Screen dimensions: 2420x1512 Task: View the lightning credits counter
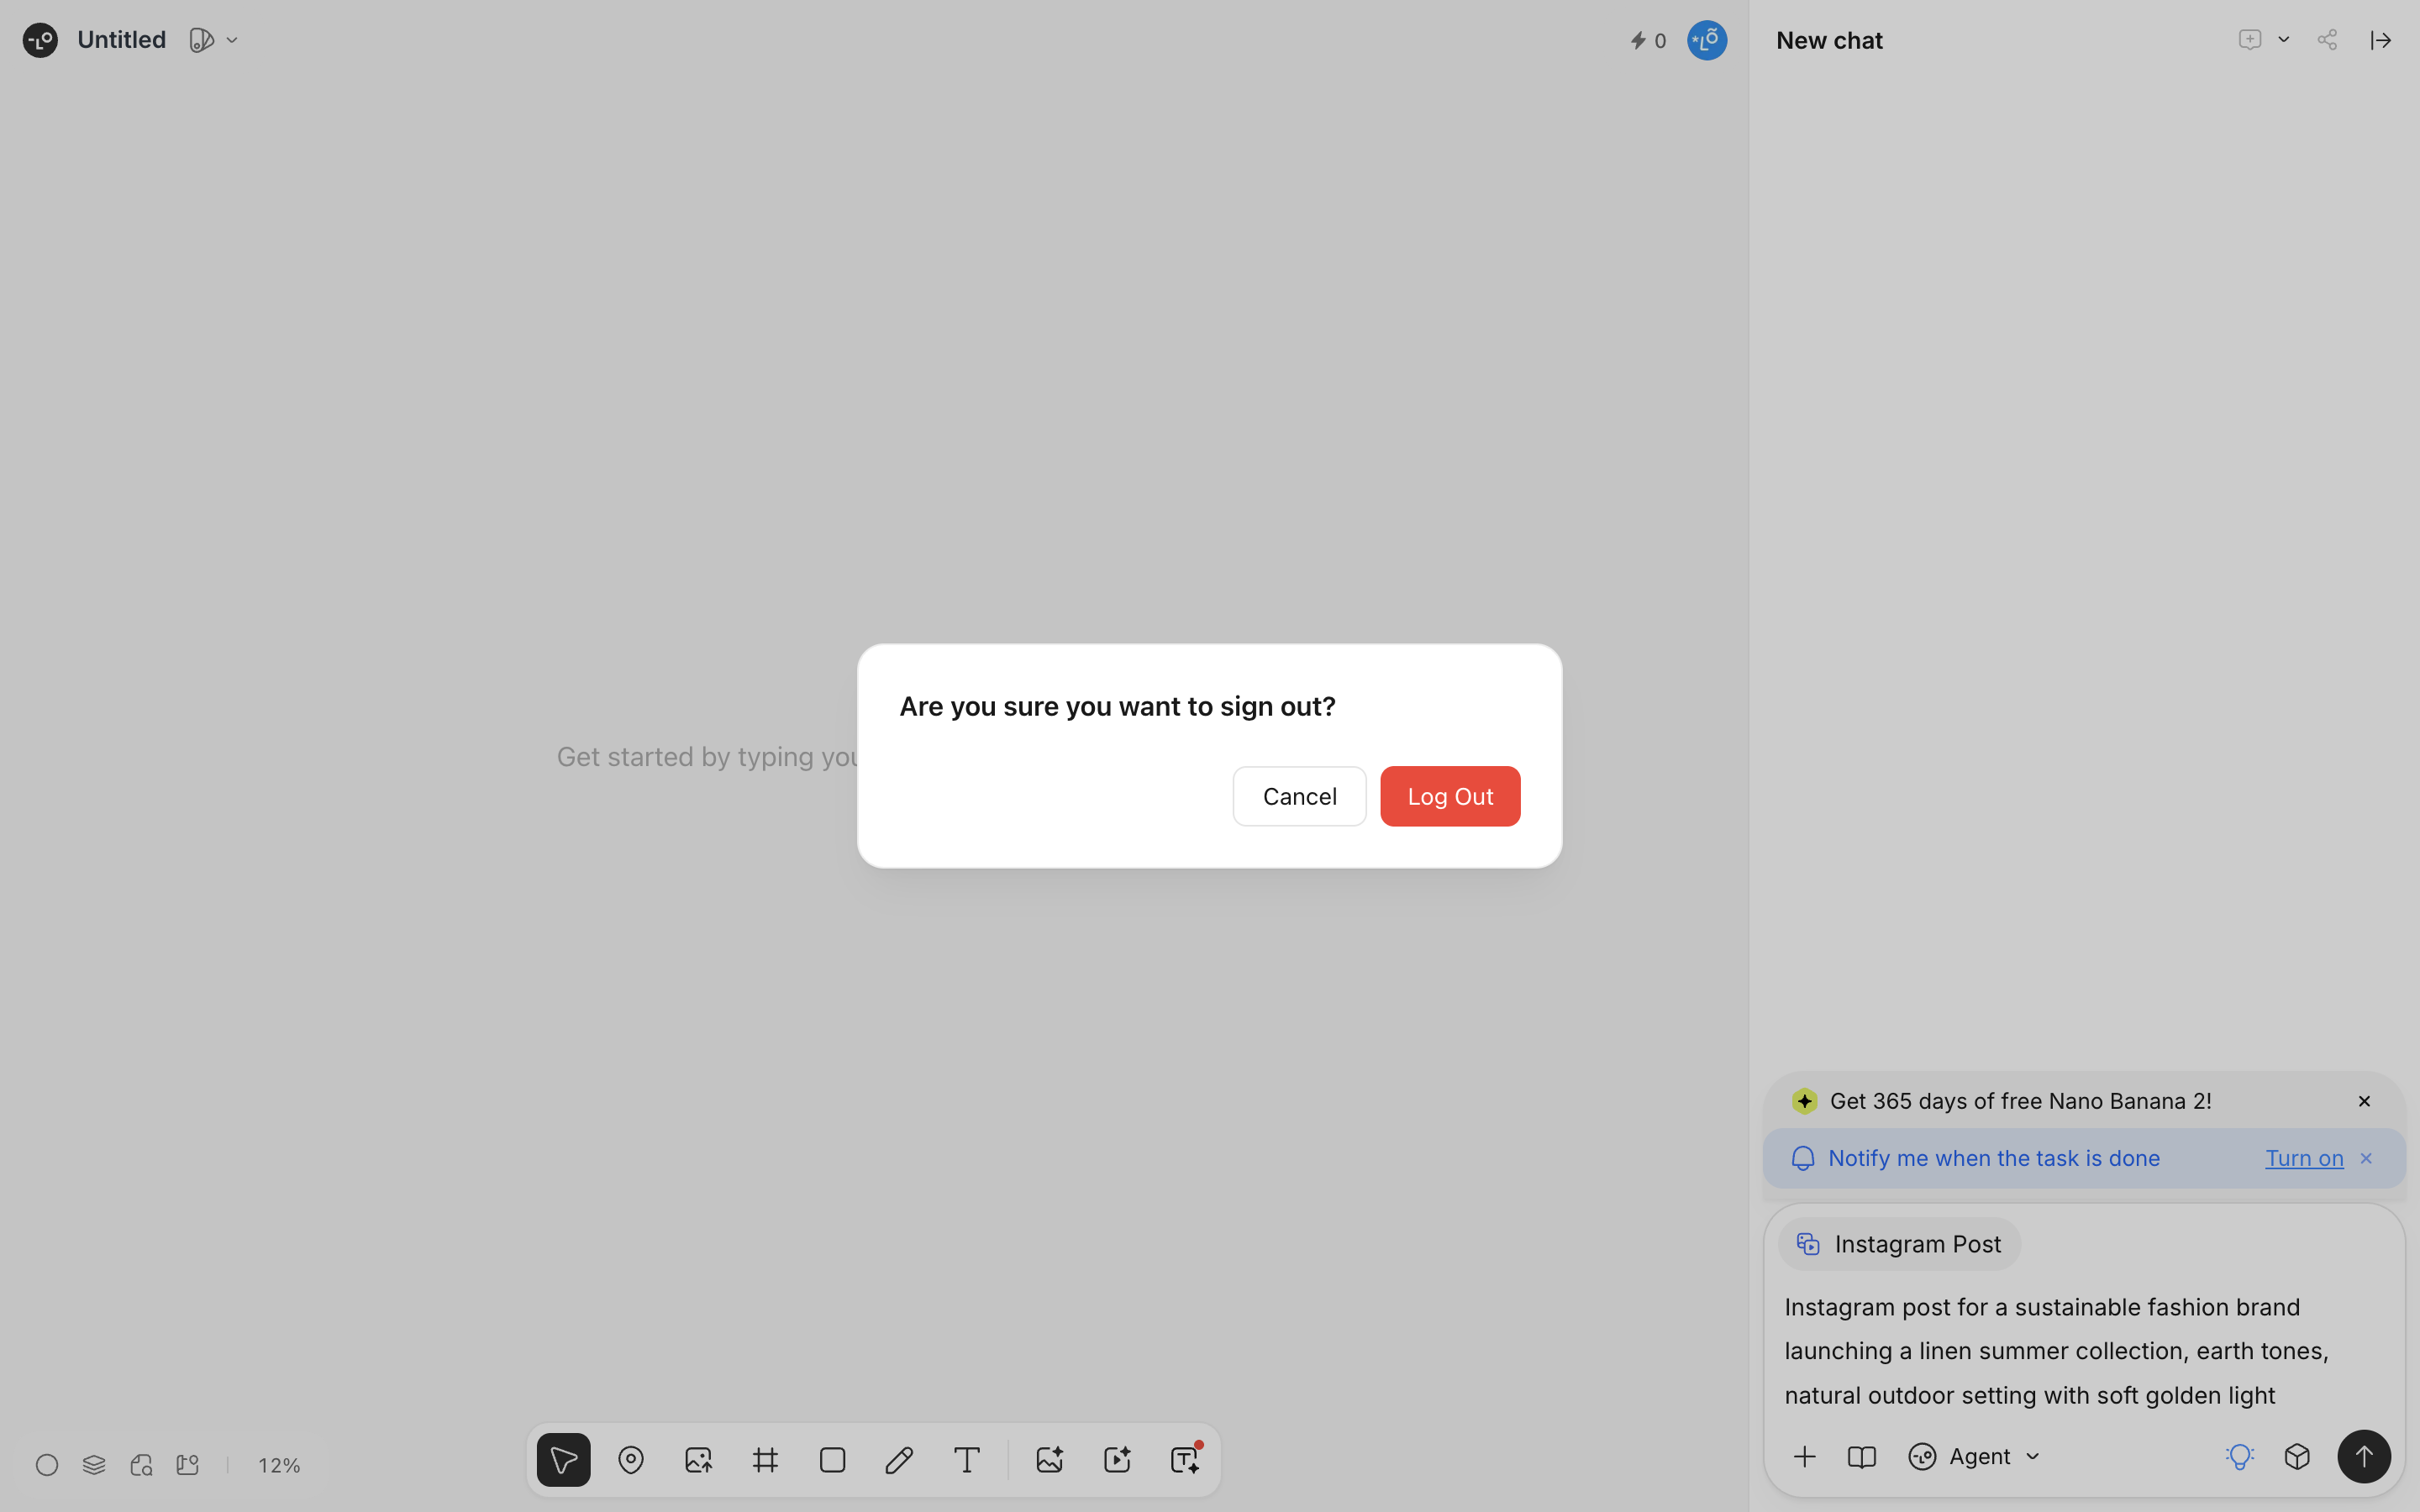click(1648, 41)
